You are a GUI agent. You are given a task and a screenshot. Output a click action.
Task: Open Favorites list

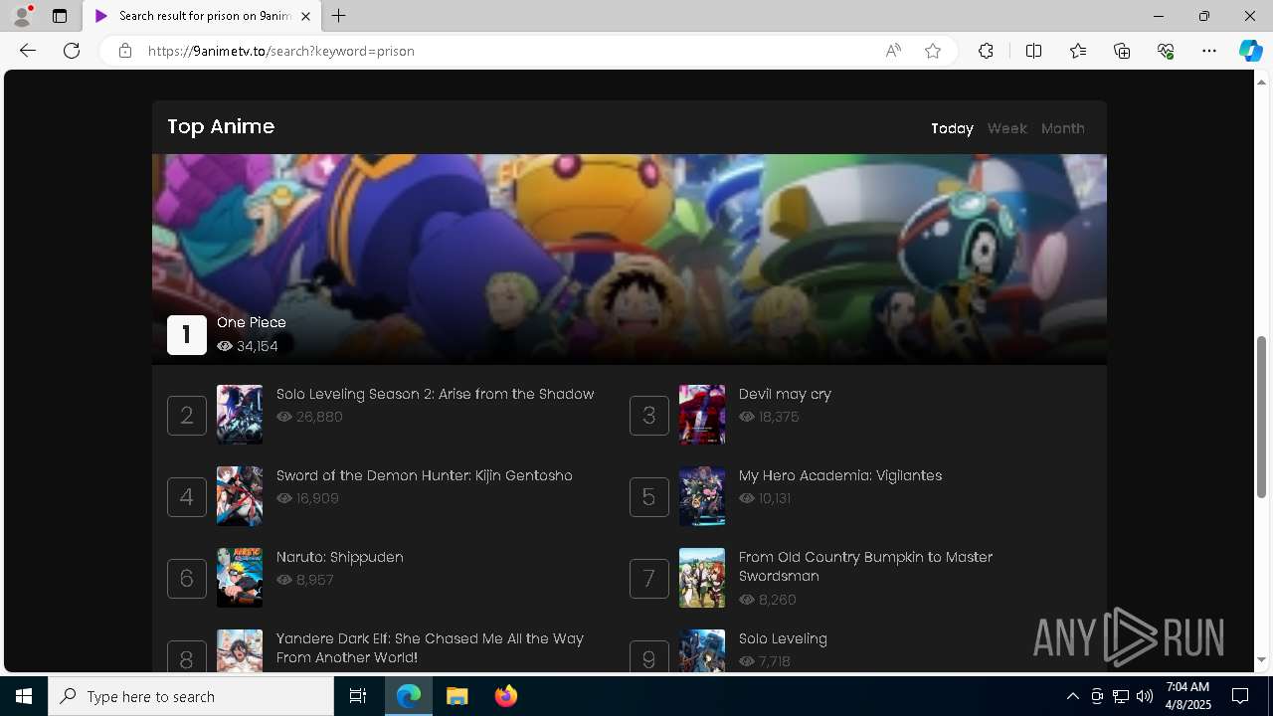pos(1078,51)
